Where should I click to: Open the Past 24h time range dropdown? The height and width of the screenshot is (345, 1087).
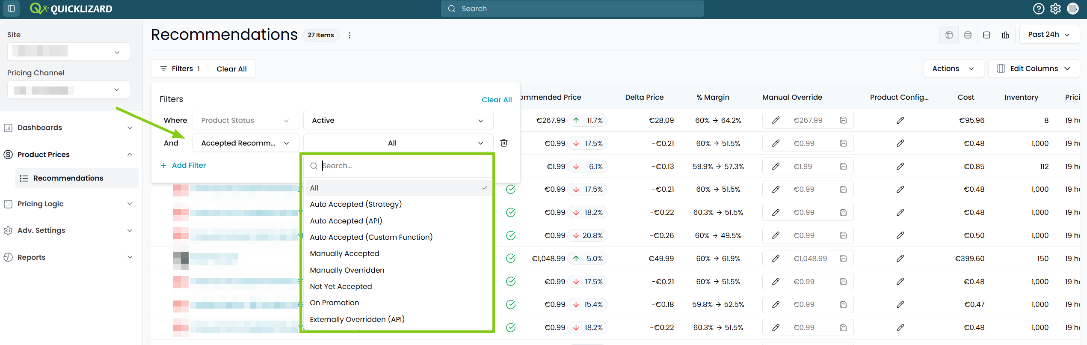(1049, 35)
